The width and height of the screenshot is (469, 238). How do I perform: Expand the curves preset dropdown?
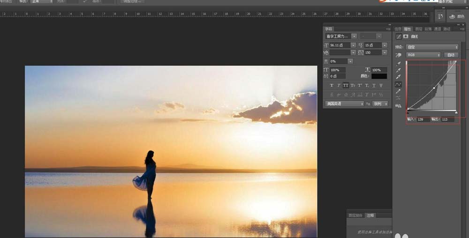point(432,47)
